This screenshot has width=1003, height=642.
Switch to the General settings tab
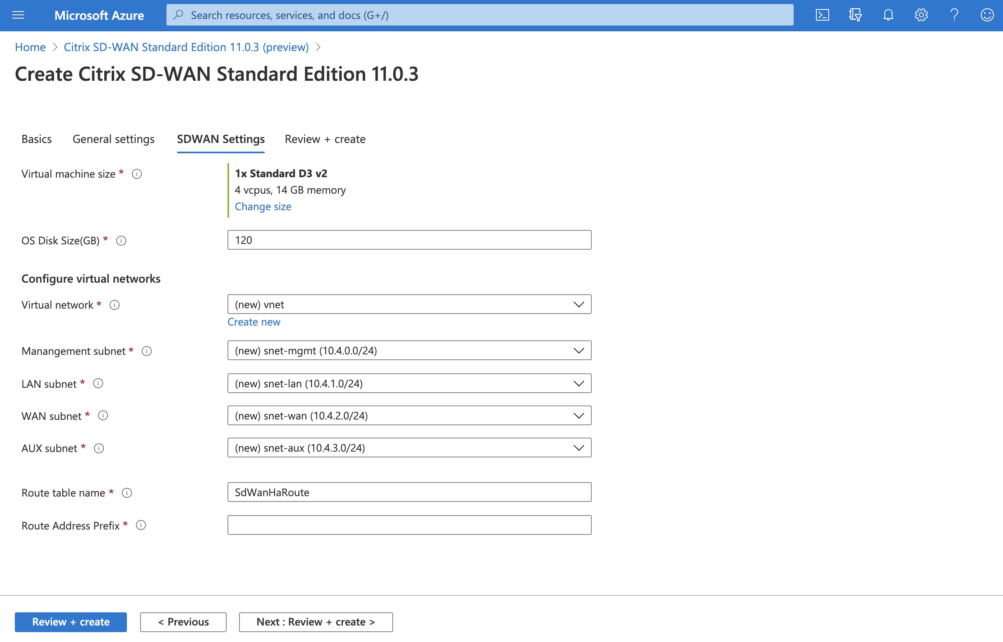click(113, 138)
